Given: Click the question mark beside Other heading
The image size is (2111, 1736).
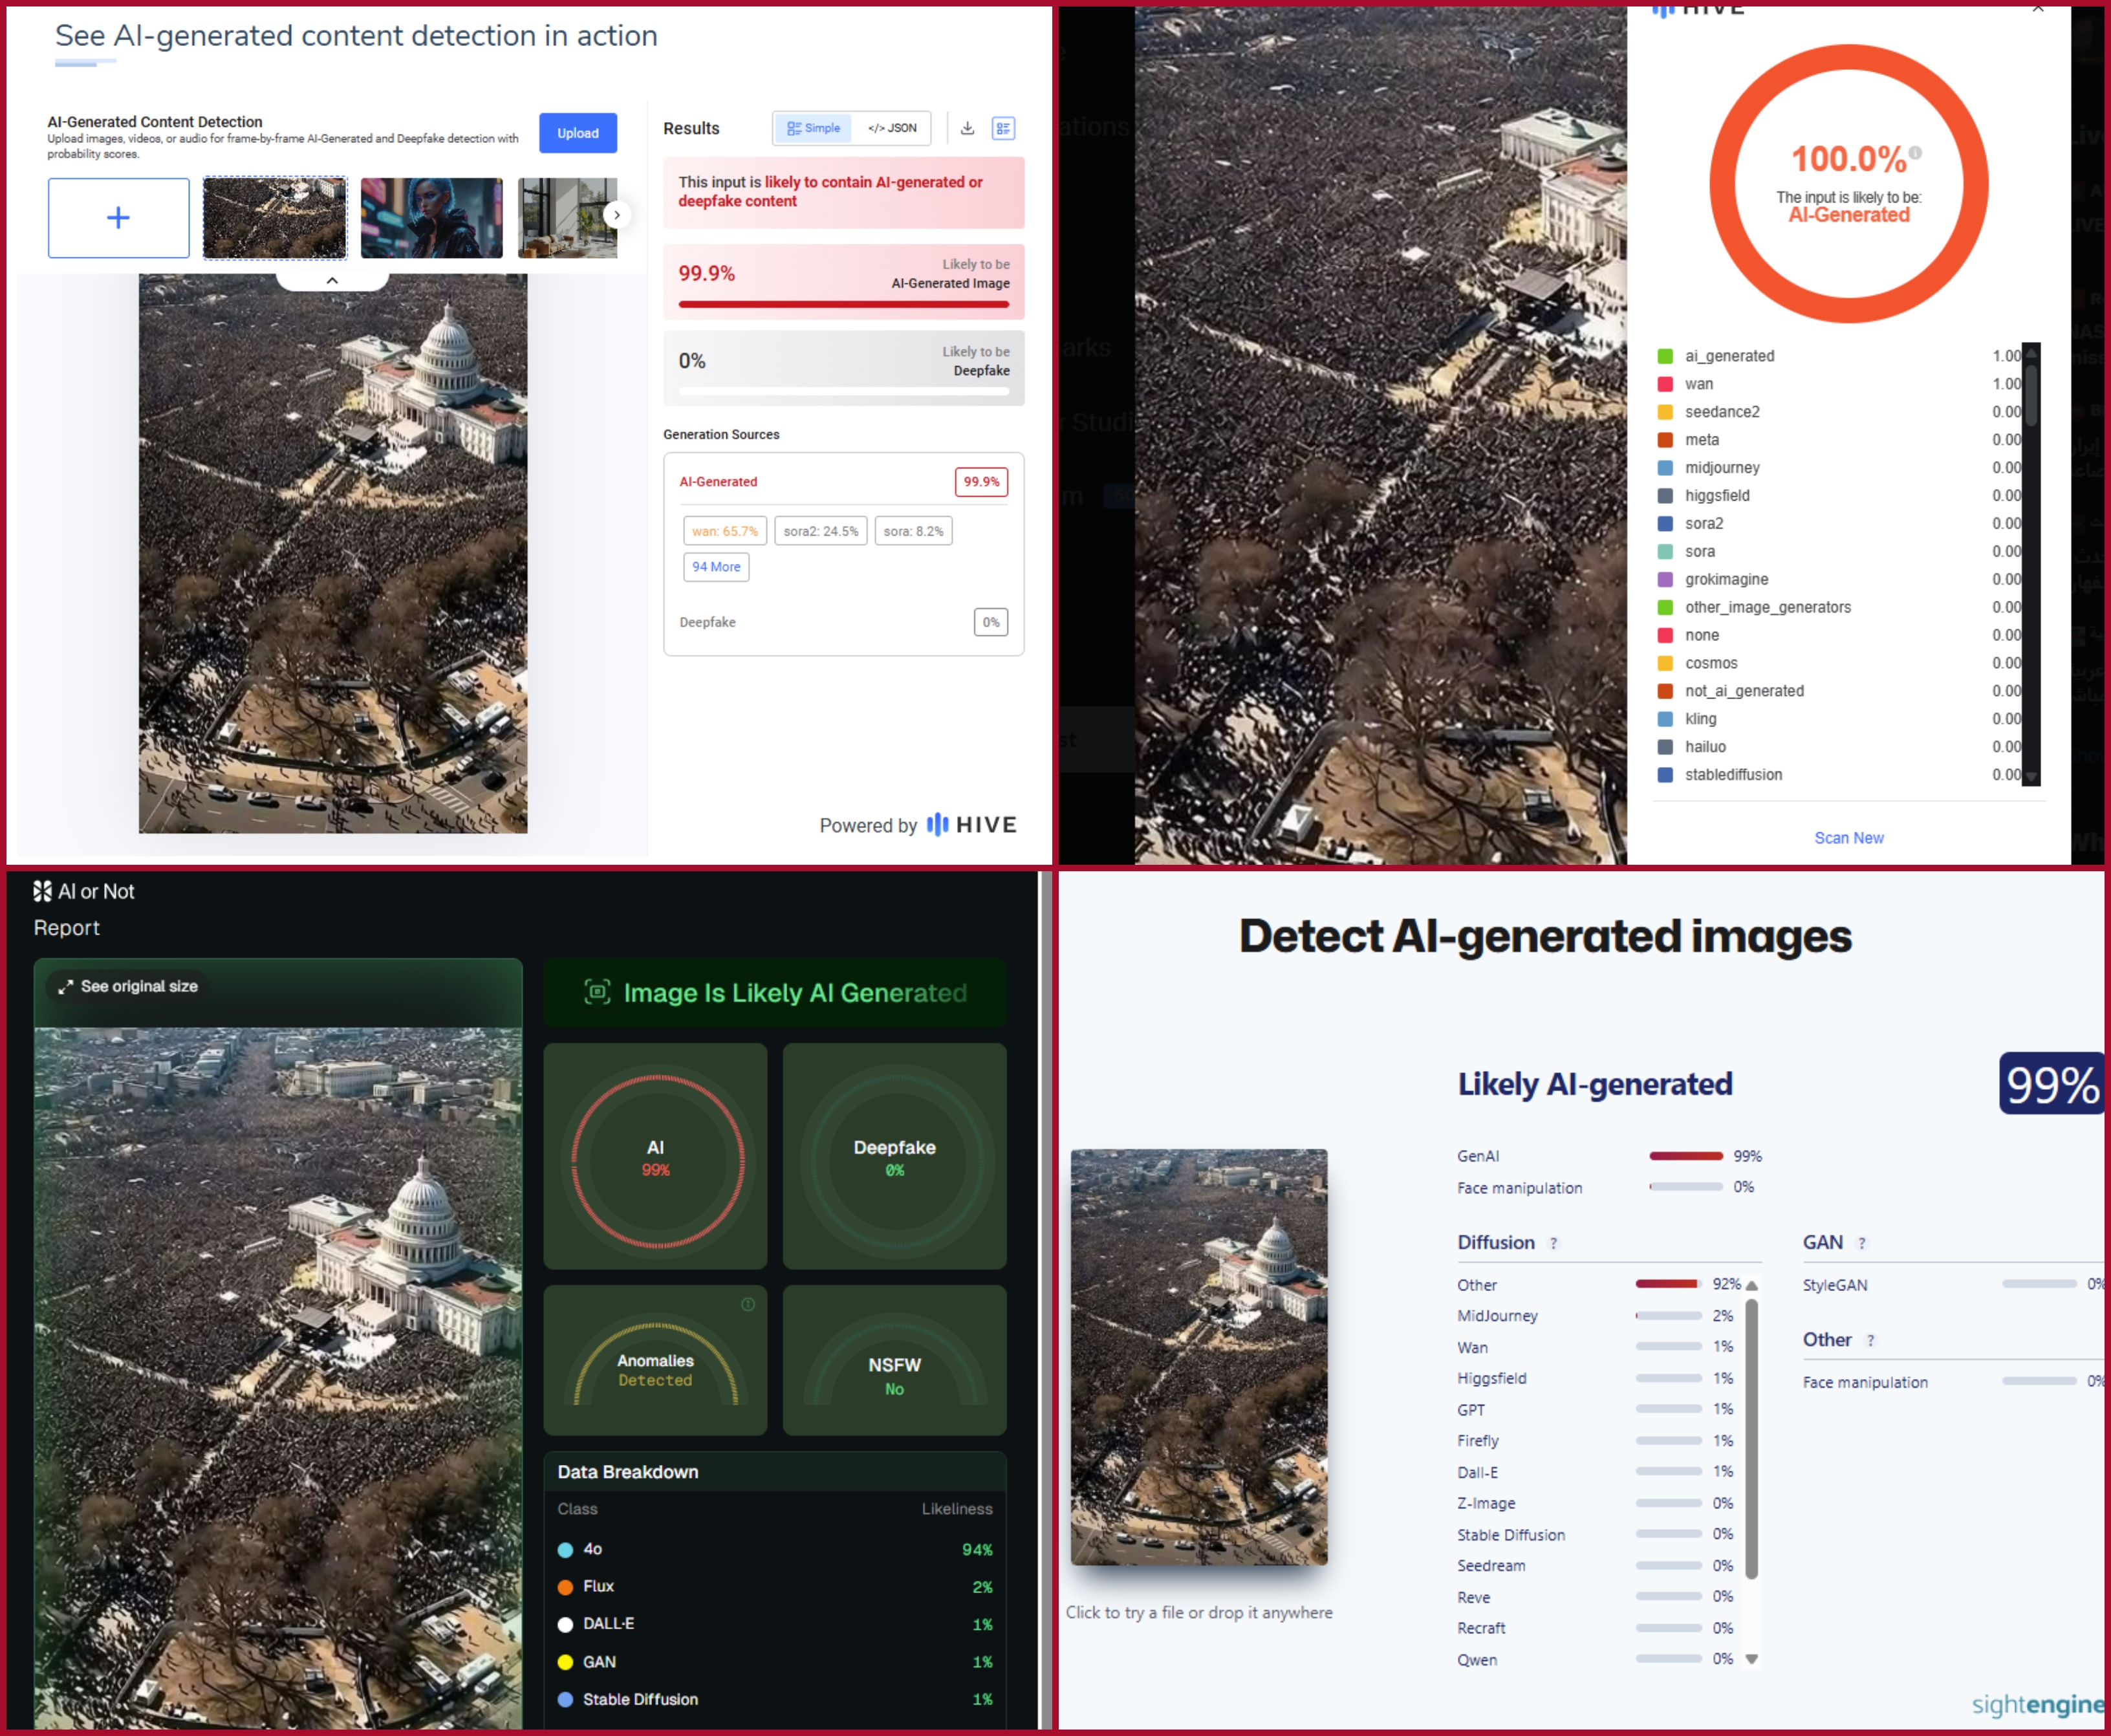Looking at the screenshot, I should pyautogui.click(x=1870, y=1340).
